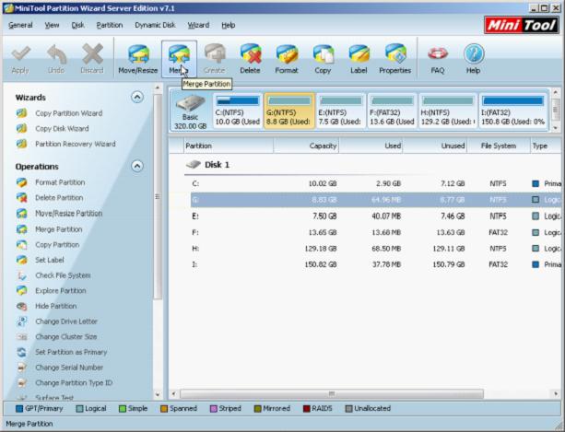Choose Change Drive Letter operation
Viewport: 565px width, 432px height.
tap(66, 321)
